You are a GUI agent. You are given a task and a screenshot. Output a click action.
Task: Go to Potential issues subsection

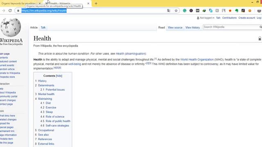click(55, 90)
